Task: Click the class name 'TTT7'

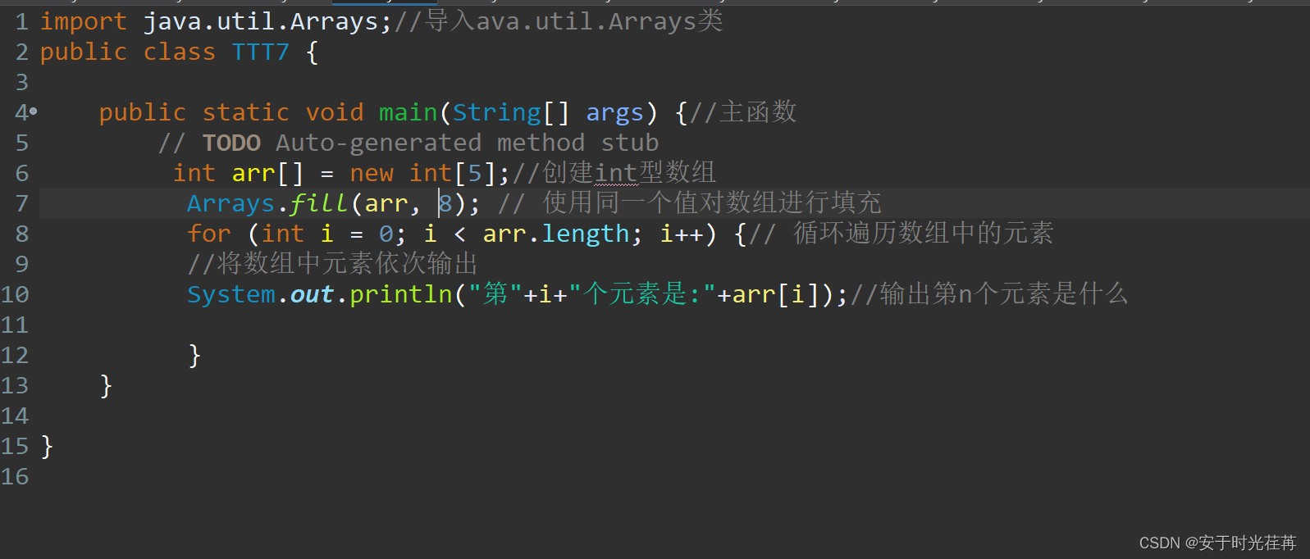Action: click(x=260, y=52)
